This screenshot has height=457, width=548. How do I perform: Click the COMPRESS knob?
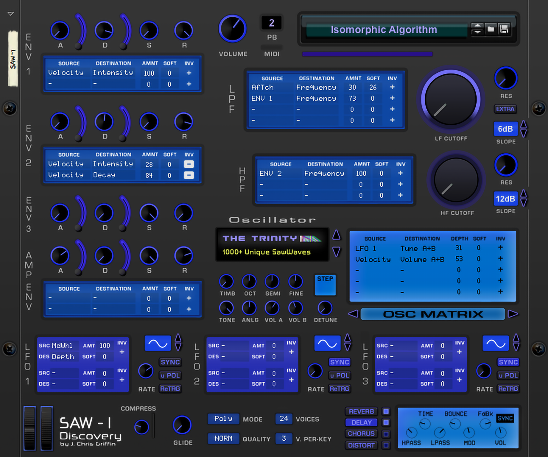(141, 427)
